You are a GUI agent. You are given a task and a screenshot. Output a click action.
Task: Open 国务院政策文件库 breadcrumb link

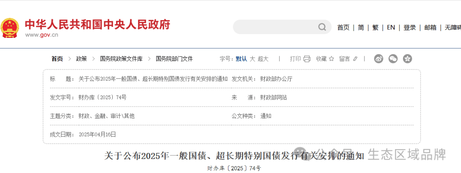coord(121,59)
